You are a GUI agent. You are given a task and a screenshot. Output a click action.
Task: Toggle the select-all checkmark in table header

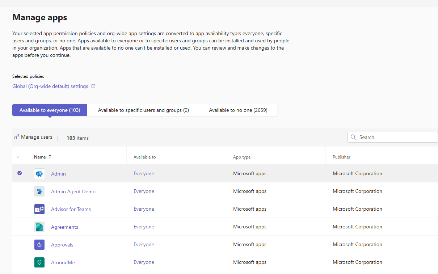[x=18, y=157]
